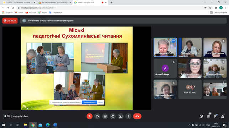Image resolution: width=229 pixels, height=128 pixels.
Task: Open Microsoft Edge from the taskbar
Action: (48, 125)
